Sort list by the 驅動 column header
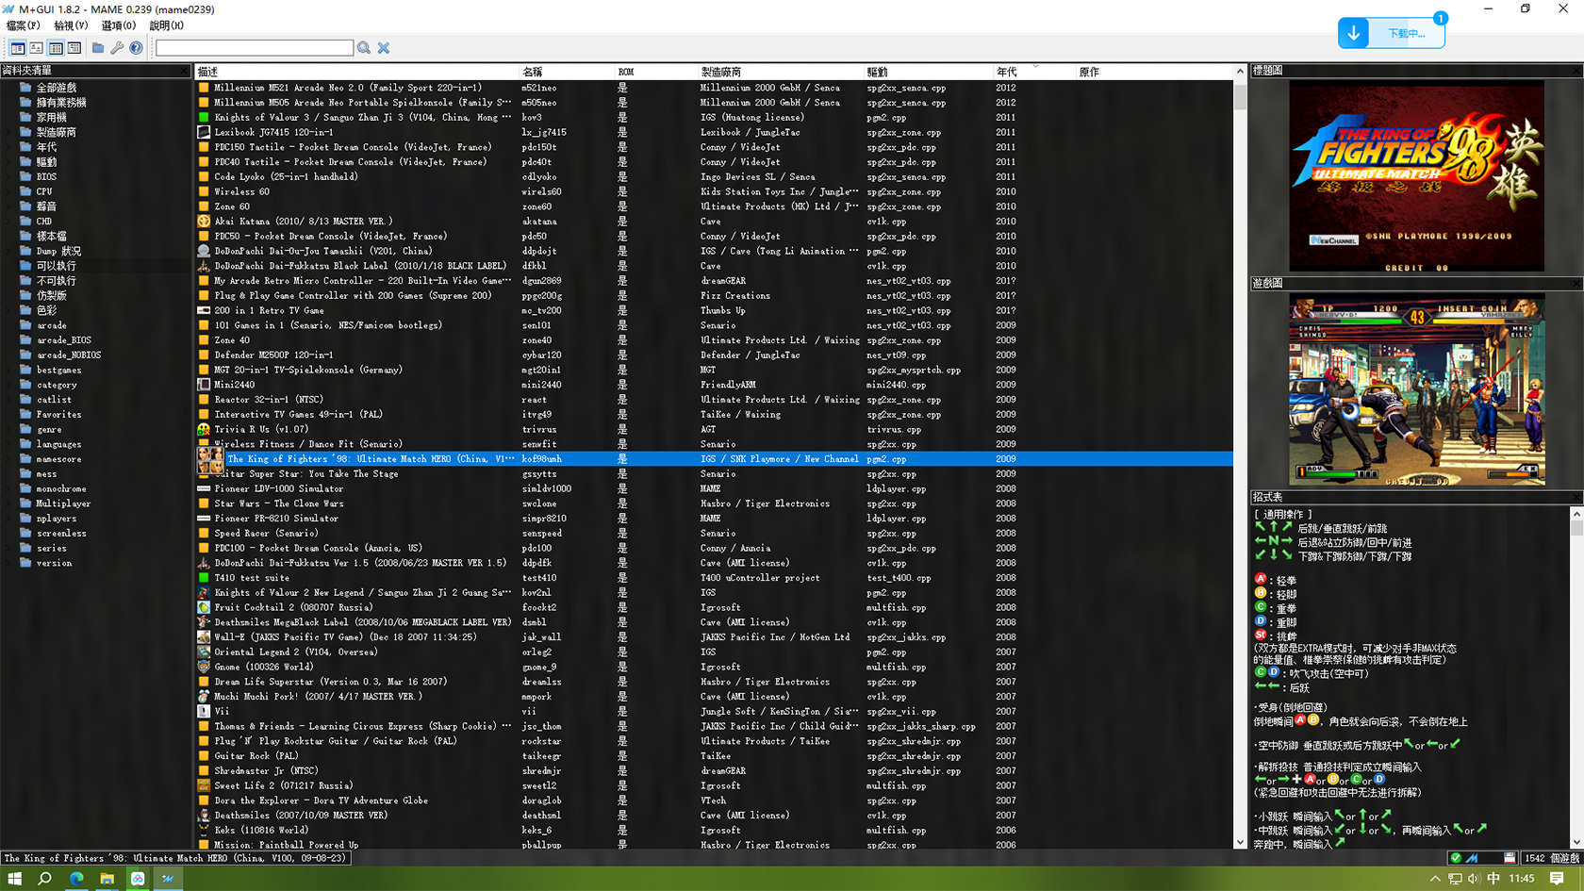Viewport: 1584px width, 891px height. pyautogui.click(x=928, y=72)
